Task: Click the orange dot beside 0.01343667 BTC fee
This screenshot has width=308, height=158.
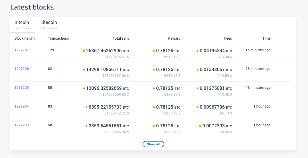Action: (x=197, y=69)
